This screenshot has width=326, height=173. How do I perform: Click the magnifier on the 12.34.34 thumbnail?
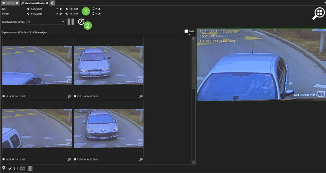tap(141, 160)
